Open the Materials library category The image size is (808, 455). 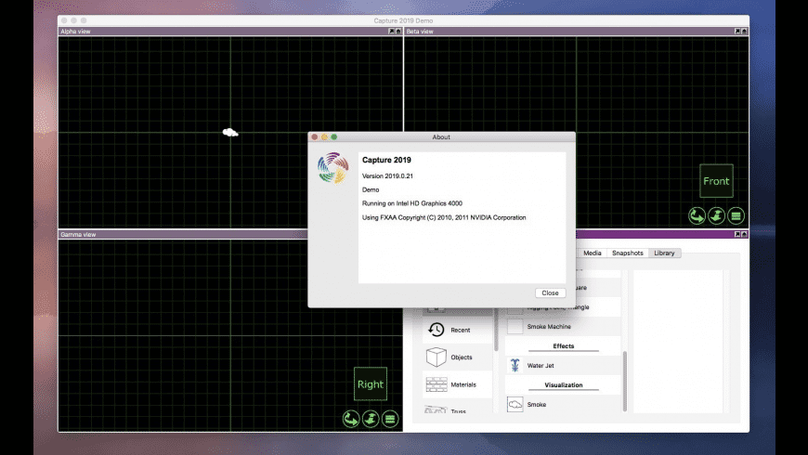coord(458,384)
